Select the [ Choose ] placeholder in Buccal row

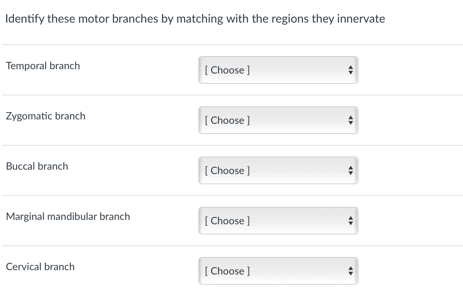pos(227,170)
